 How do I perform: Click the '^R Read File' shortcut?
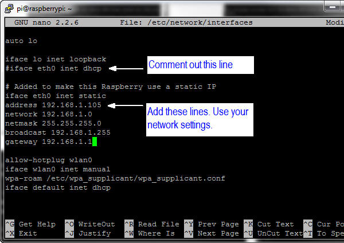pos(152,224)
